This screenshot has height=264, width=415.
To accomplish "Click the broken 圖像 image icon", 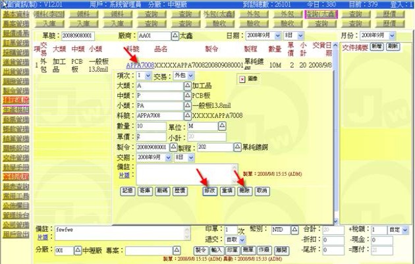I will click(x=242, y=78).
